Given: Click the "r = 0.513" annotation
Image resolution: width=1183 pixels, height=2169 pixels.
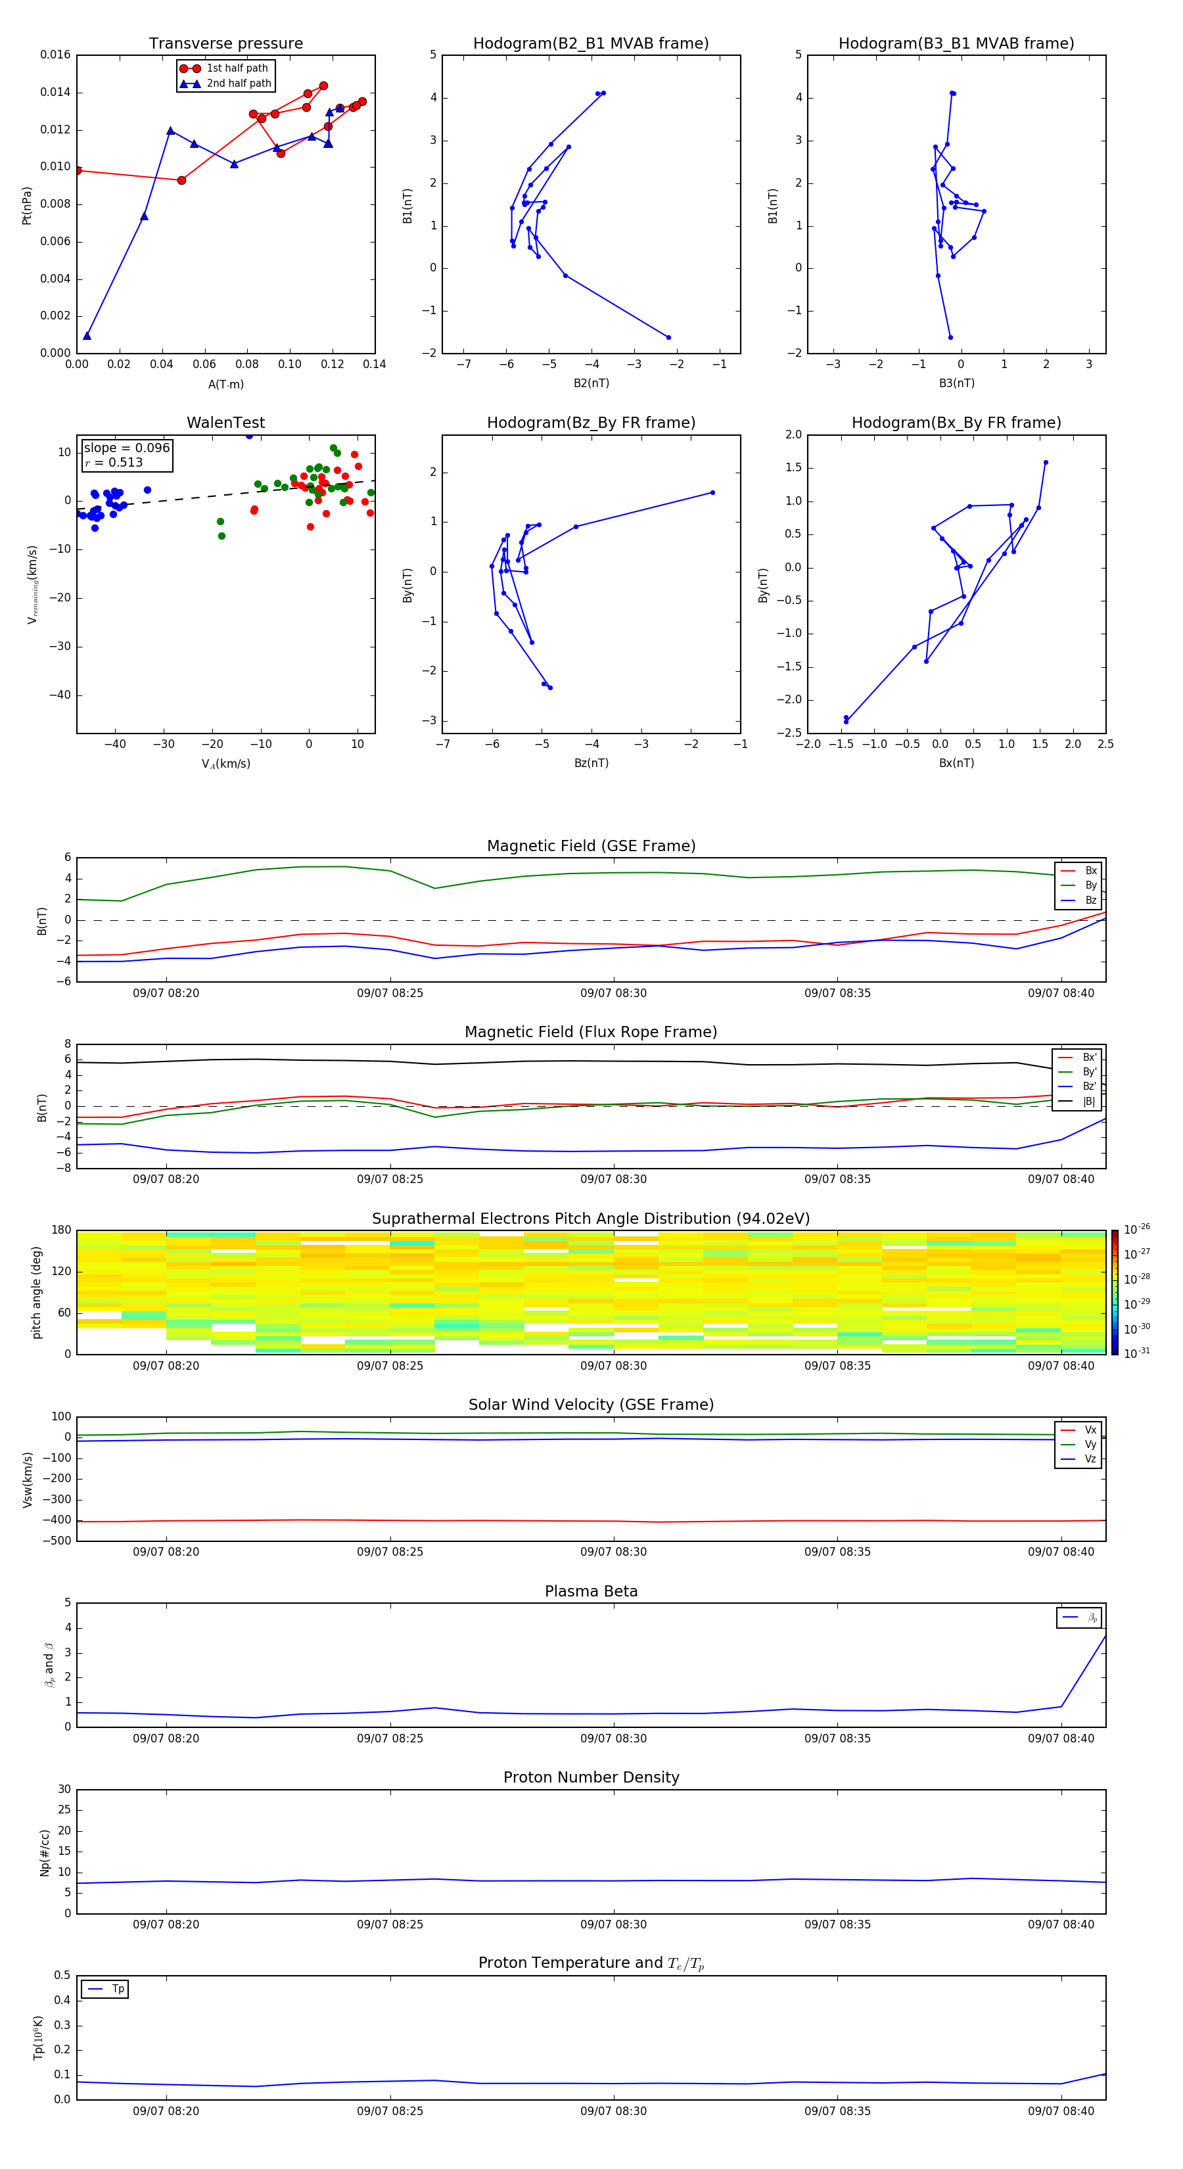Looking at the screenshot, I should point(114,462).
